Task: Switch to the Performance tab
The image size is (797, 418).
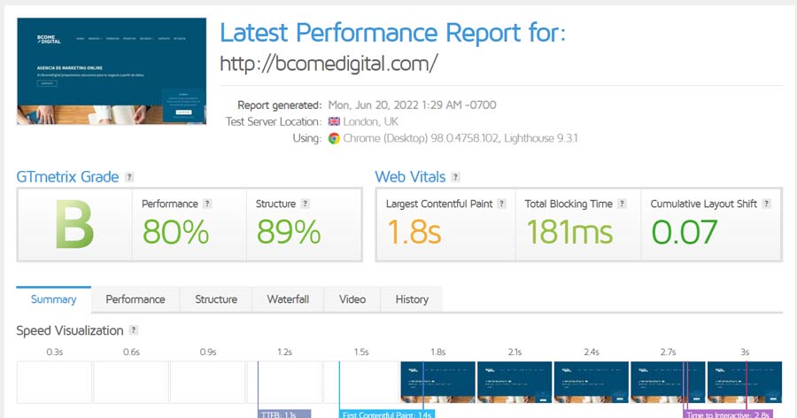Action: (x=135, y=299)
